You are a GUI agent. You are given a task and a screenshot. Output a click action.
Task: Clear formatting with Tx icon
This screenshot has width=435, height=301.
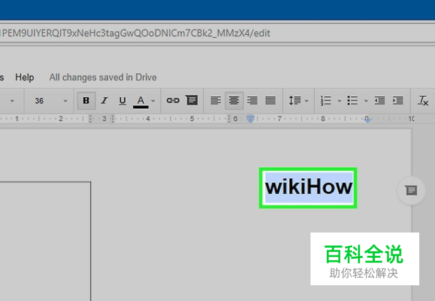point(423,101)
